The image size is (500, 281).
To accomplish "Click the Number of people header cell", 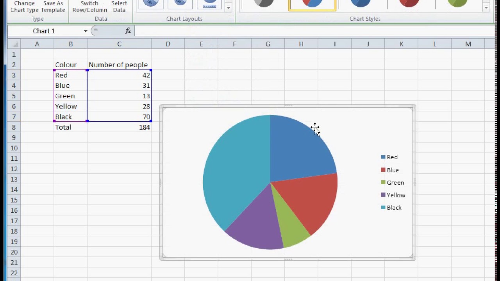I will pos(119,65).
